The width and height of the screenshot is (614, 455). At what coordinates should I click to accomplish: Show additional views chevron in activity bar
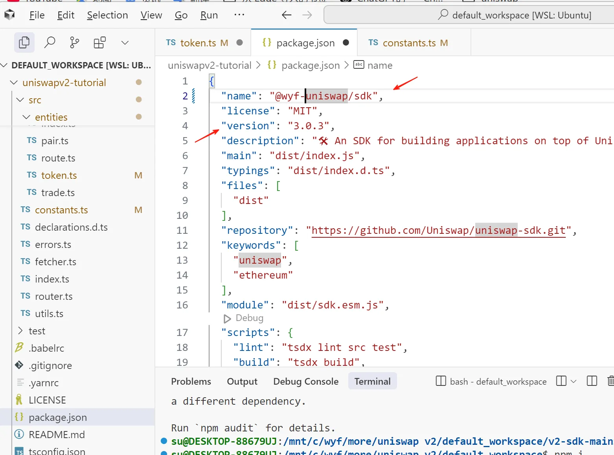125,42
